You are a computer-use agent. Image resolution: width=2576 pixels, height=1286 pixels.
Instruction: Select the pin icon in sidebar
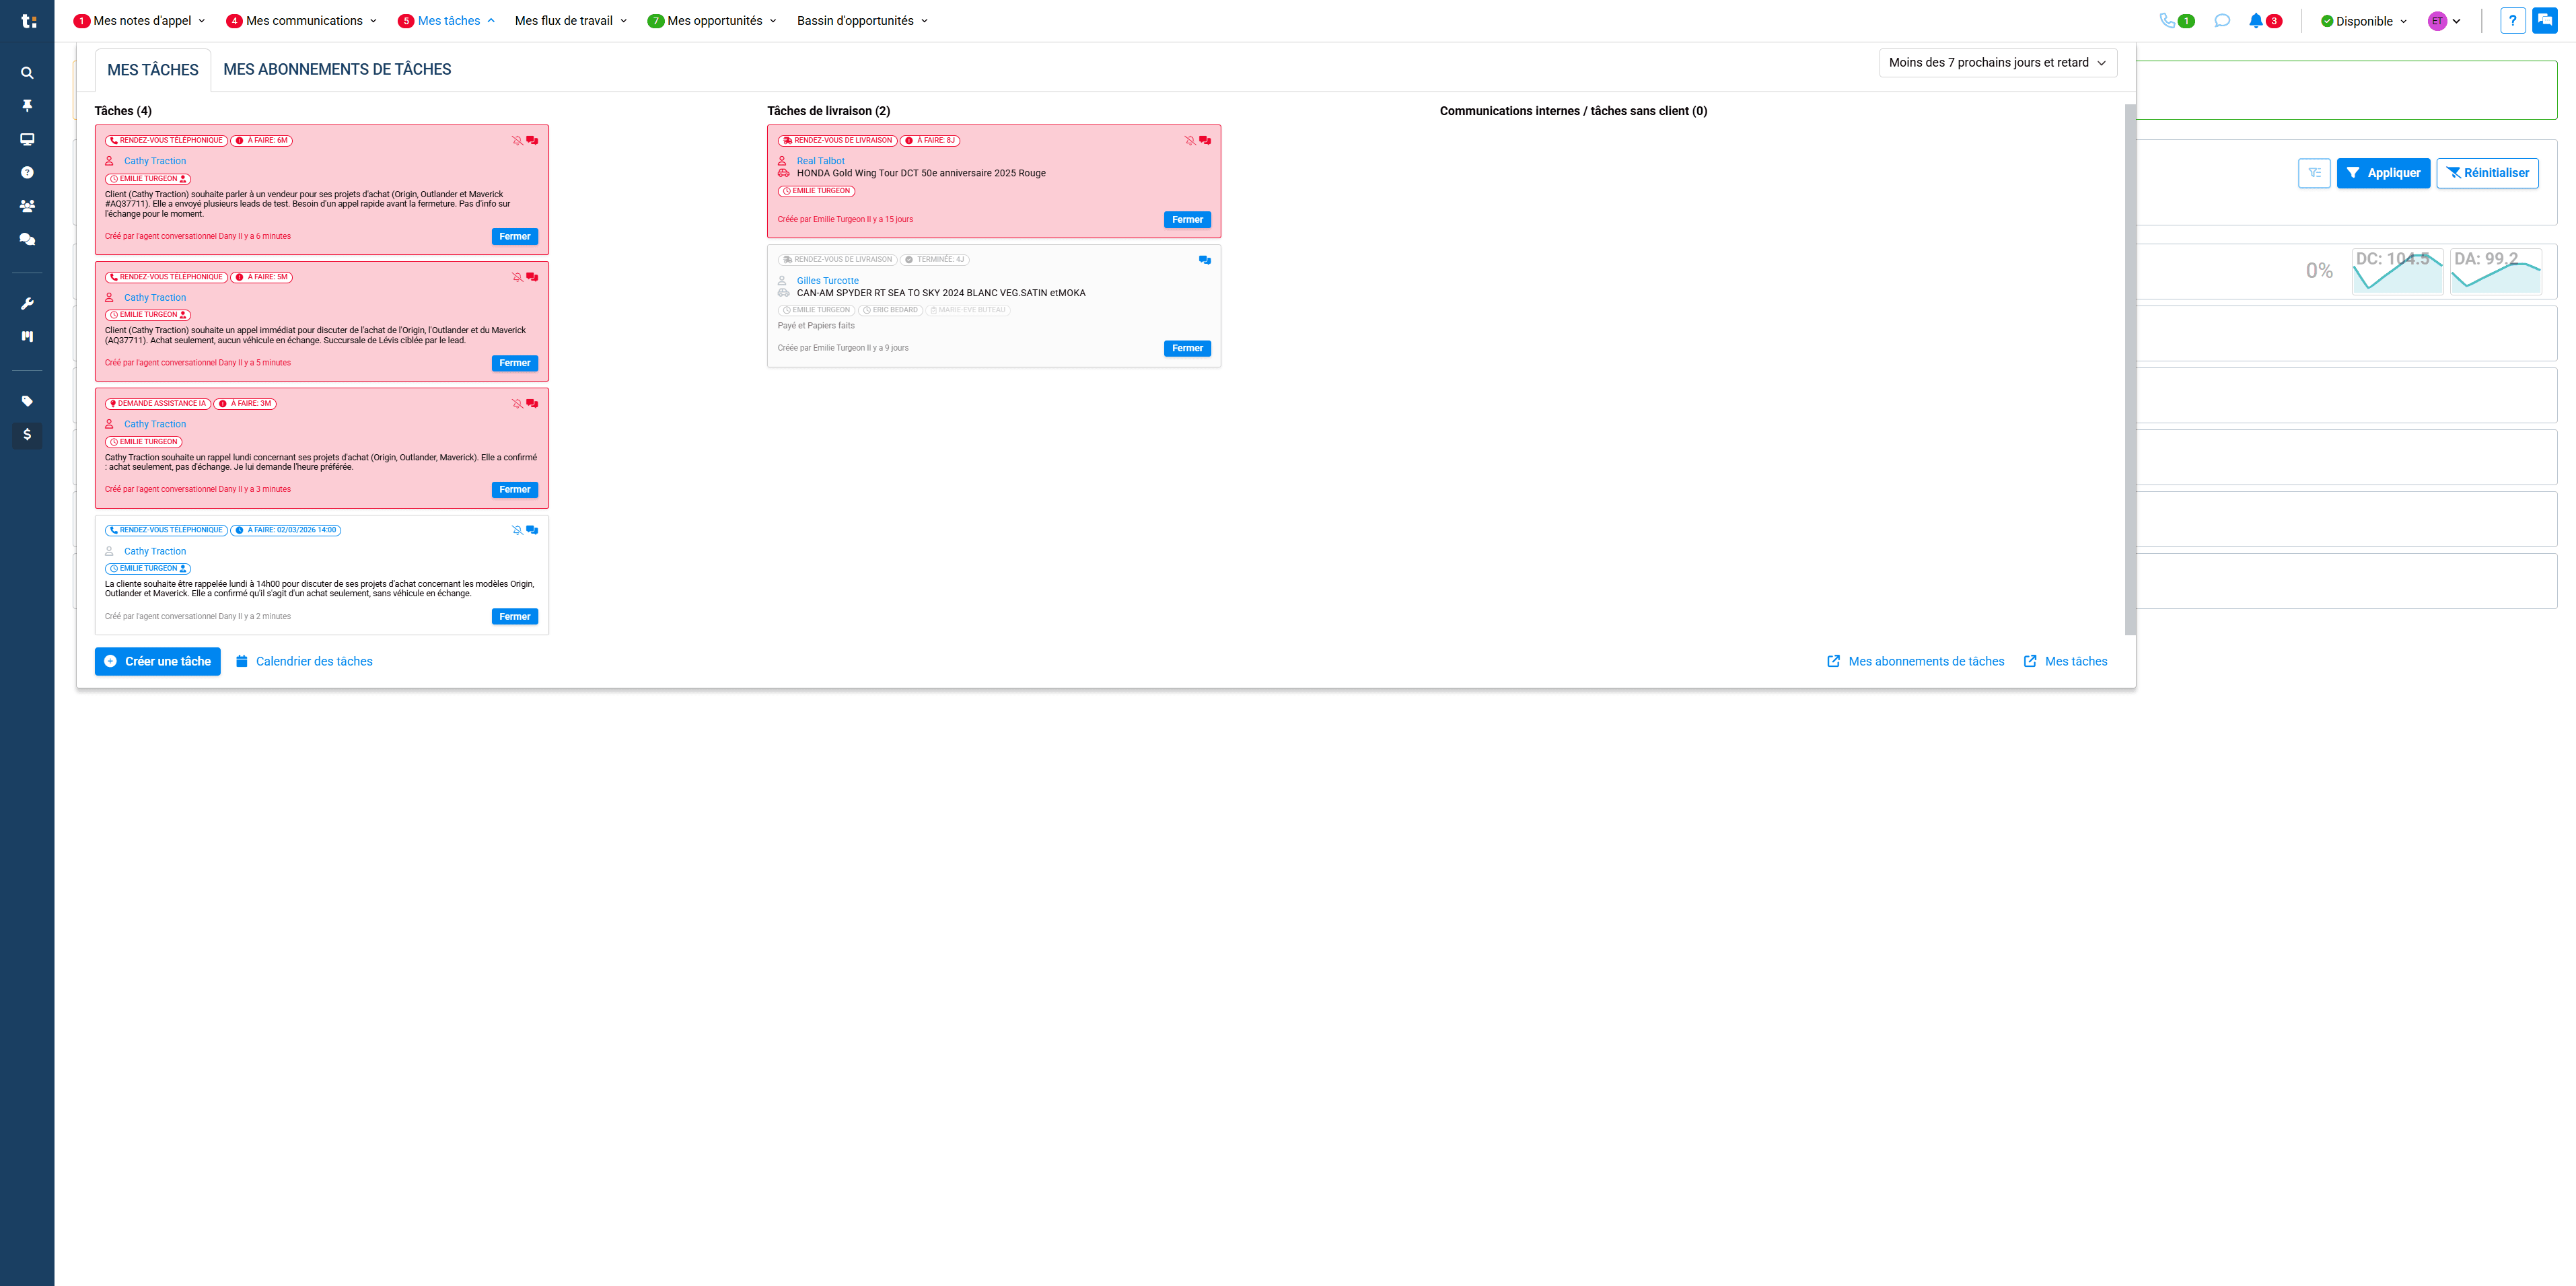click(x=27, y=106)
